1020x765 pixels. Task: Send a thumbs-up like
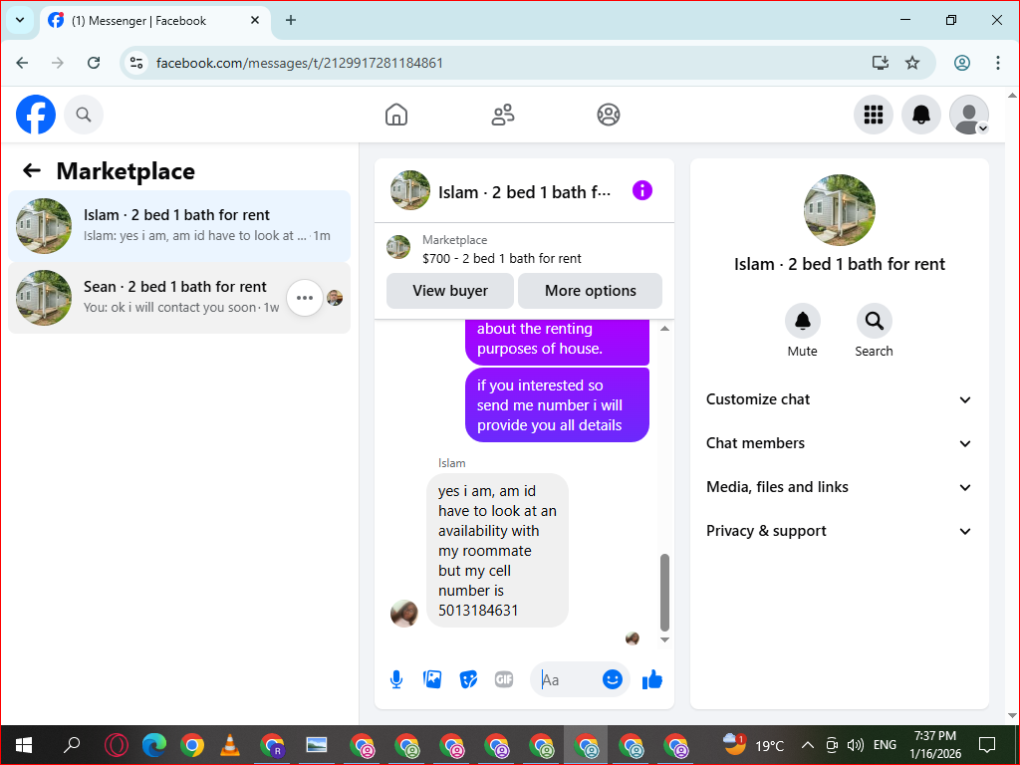[651, 679]
